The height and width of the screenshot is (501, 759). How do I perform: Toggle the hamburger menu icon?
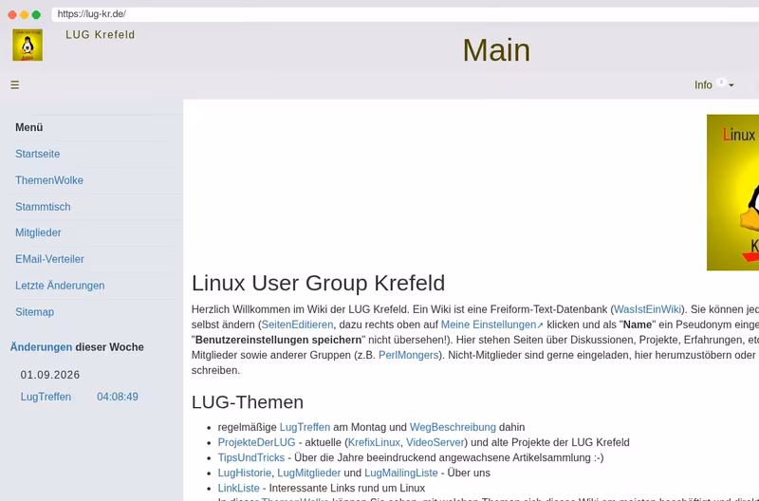coord(15,85)
